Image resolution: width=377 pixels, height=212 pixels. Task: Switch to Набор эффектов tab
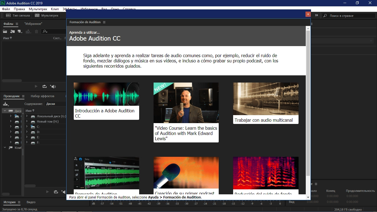42,96
